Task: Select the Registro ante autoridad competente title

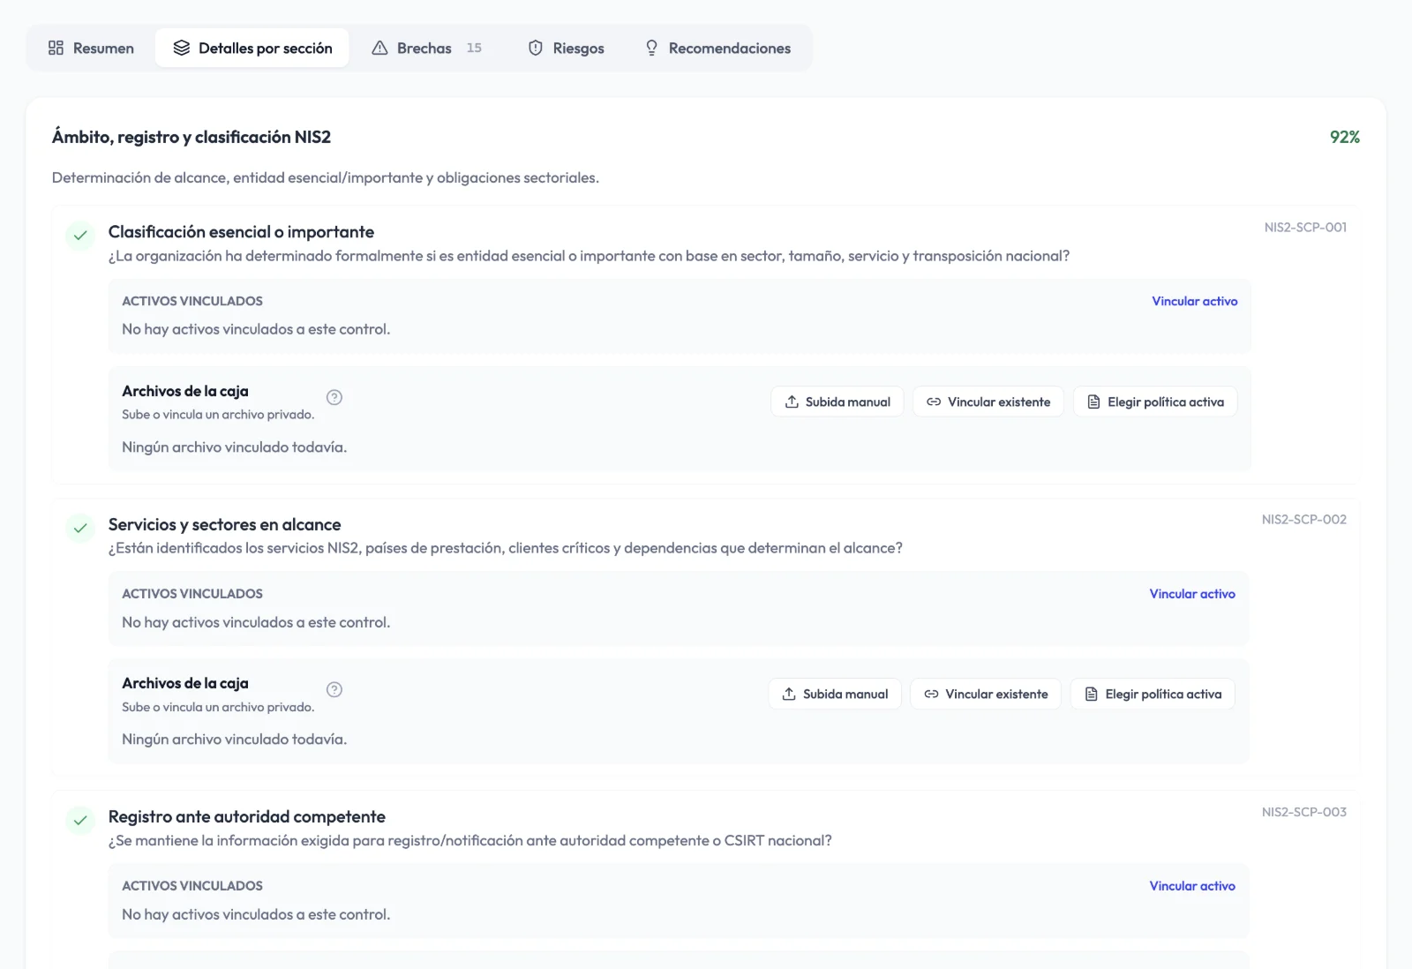Action: pos(247,816)
